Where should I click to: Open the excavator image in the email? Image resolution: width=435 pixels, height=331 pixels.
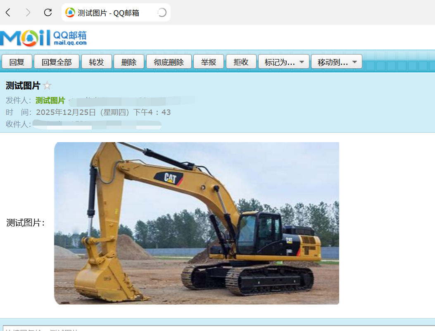click(196, 223)
